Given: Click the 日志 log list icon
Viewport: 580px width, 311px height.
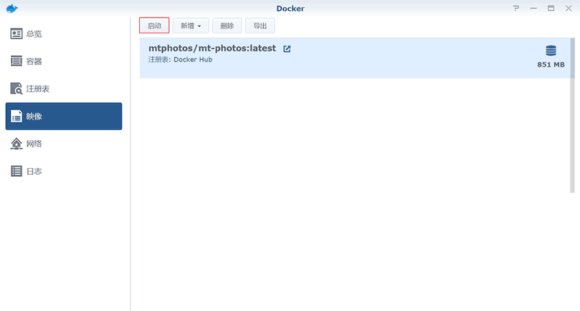Looking at the screenshot, I should click(x=16, y=171).
